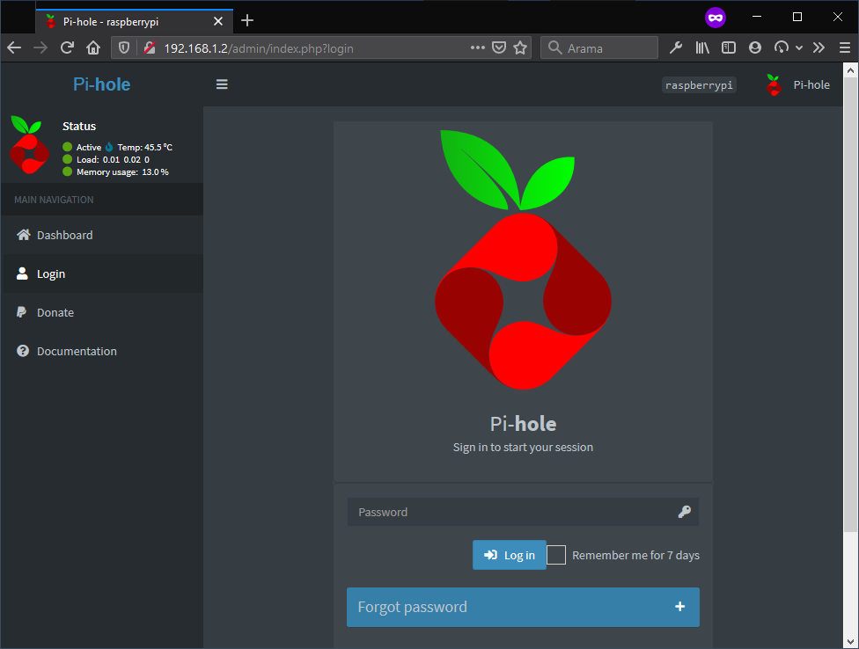859x649 pixels.
Task: Focus the Password input field
Action: coord(523,512)
